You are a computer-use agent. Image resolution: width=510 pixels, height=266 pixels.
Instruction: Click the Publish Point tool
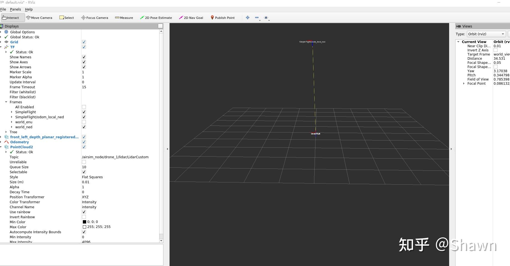(x=223, y=18)
